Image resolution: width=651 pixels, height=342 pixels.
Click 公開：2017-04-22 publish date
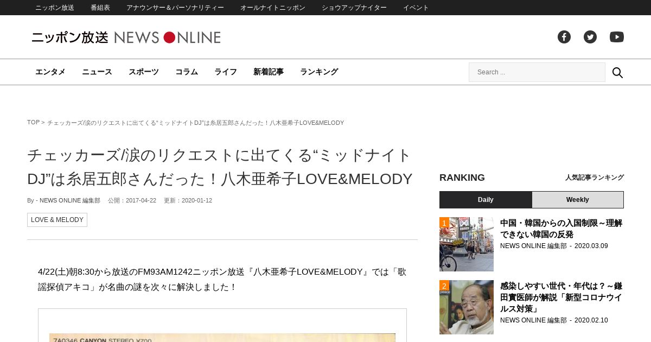tap(132, 200)
